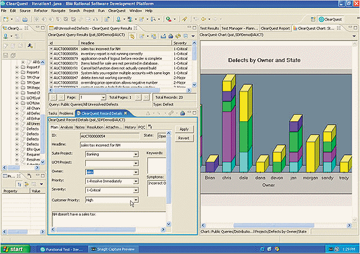
Task: Click the Severity column header
Action: [182, 43]
